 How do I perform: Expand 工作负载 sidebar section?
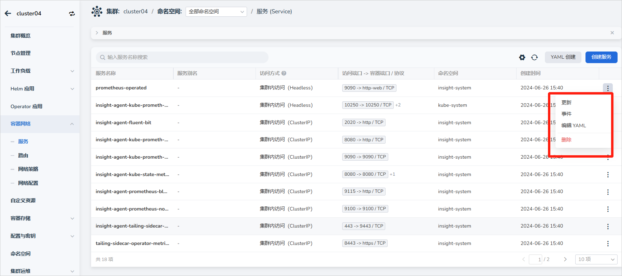click(x=72, y=71)
